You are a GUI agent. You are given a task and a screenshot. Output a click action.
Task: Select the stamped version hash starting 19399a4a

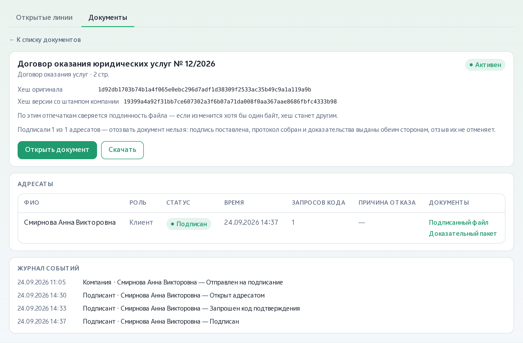coord(230,102)
